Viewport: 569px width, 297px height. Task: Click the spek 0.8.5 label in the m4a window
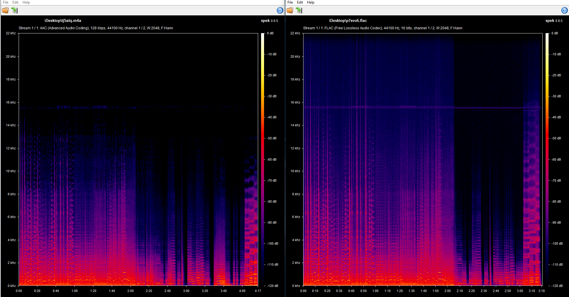click(269, 21)
